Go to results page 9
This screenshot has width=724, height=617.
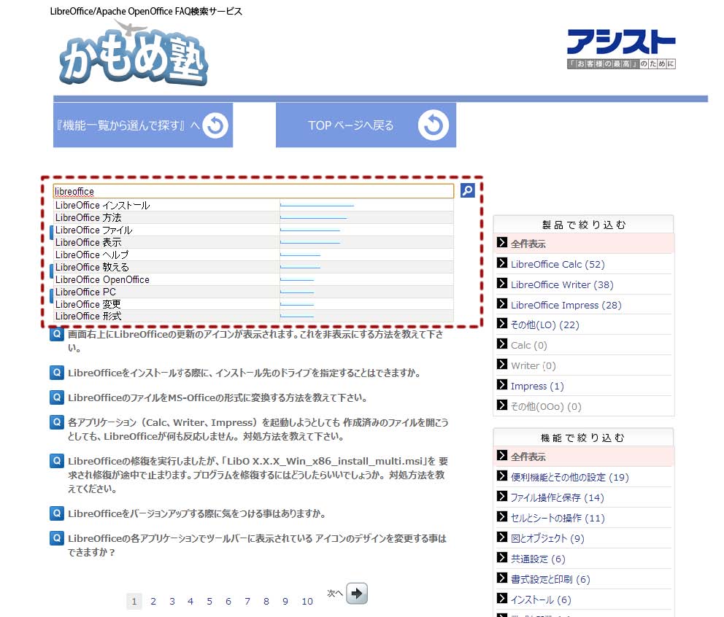(285, 601)
